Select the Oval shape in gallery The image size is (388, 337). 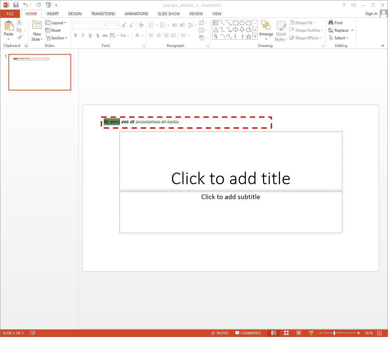click(242, 23)
